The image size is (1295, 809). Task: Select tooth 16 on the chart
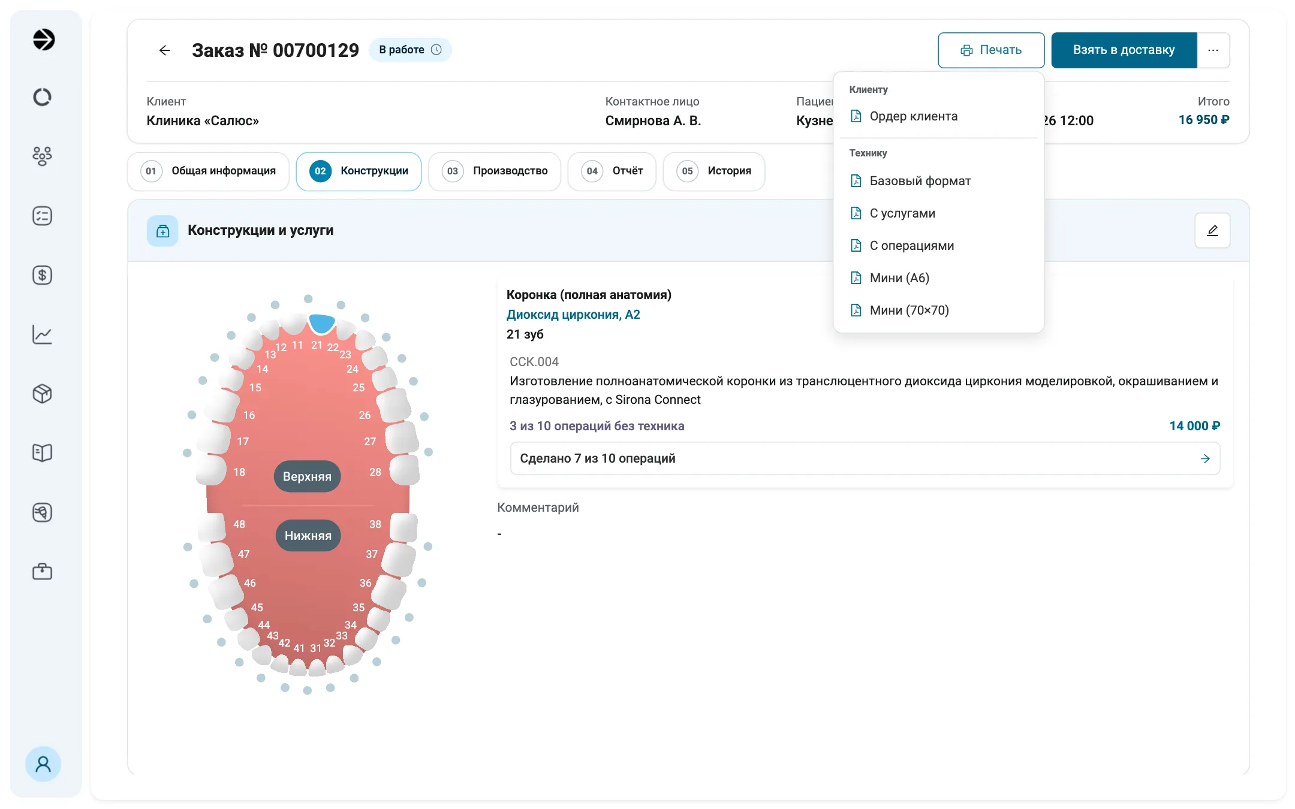coord(223,405)
